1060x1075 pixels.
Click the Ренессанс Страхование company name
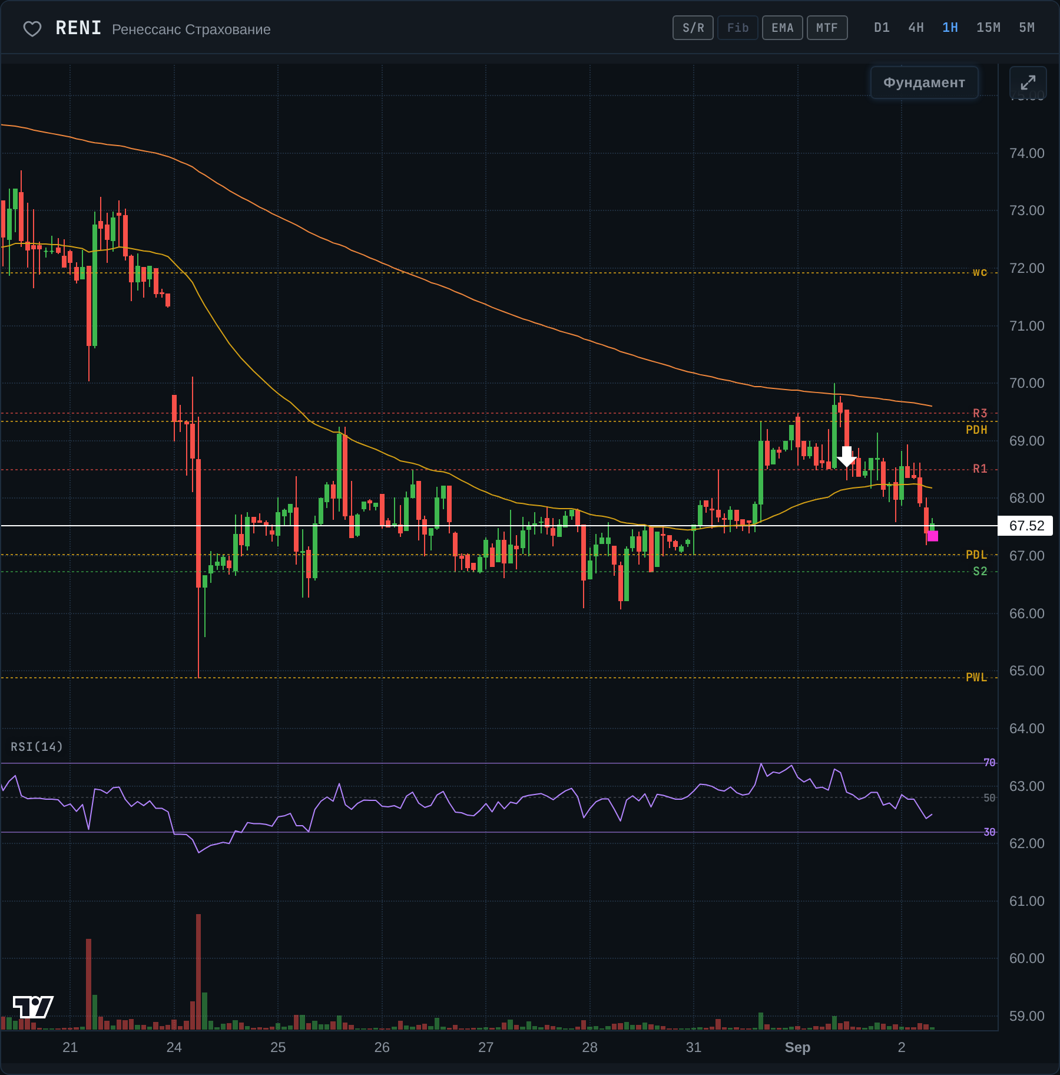coord(191,29)
